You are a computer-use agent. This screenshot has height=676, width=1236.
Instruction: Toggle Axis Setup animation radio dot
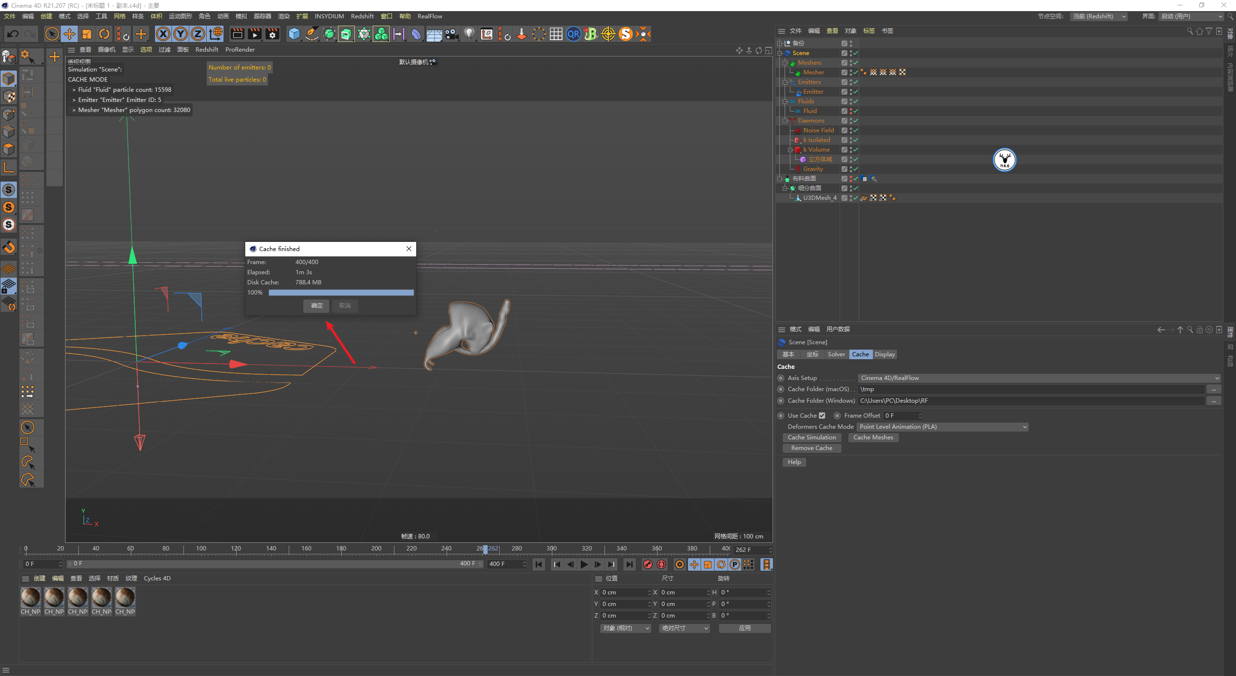781,378
